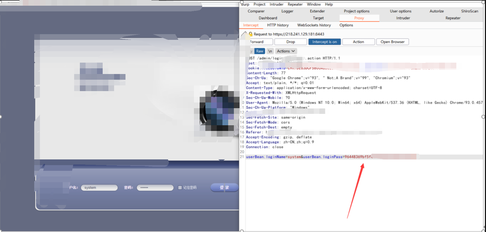Click the Action button

[x=359, y=42]
